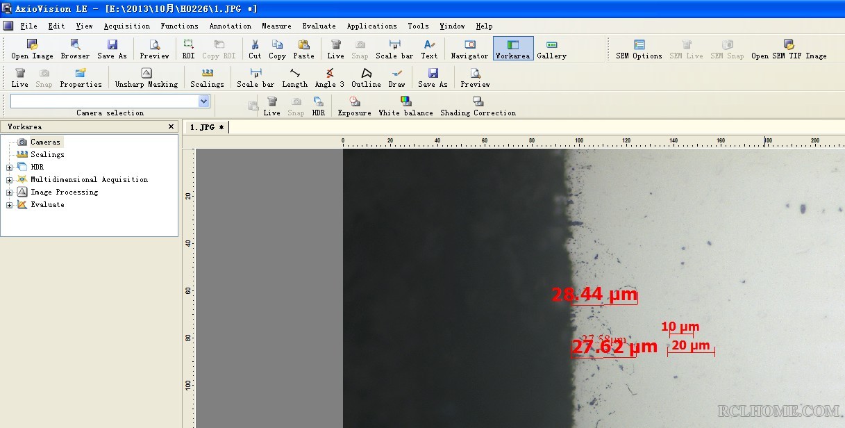Open the Gallery view
Image resolution: width=845 pixels, height=428 pixels.
[x=551, y=49]
